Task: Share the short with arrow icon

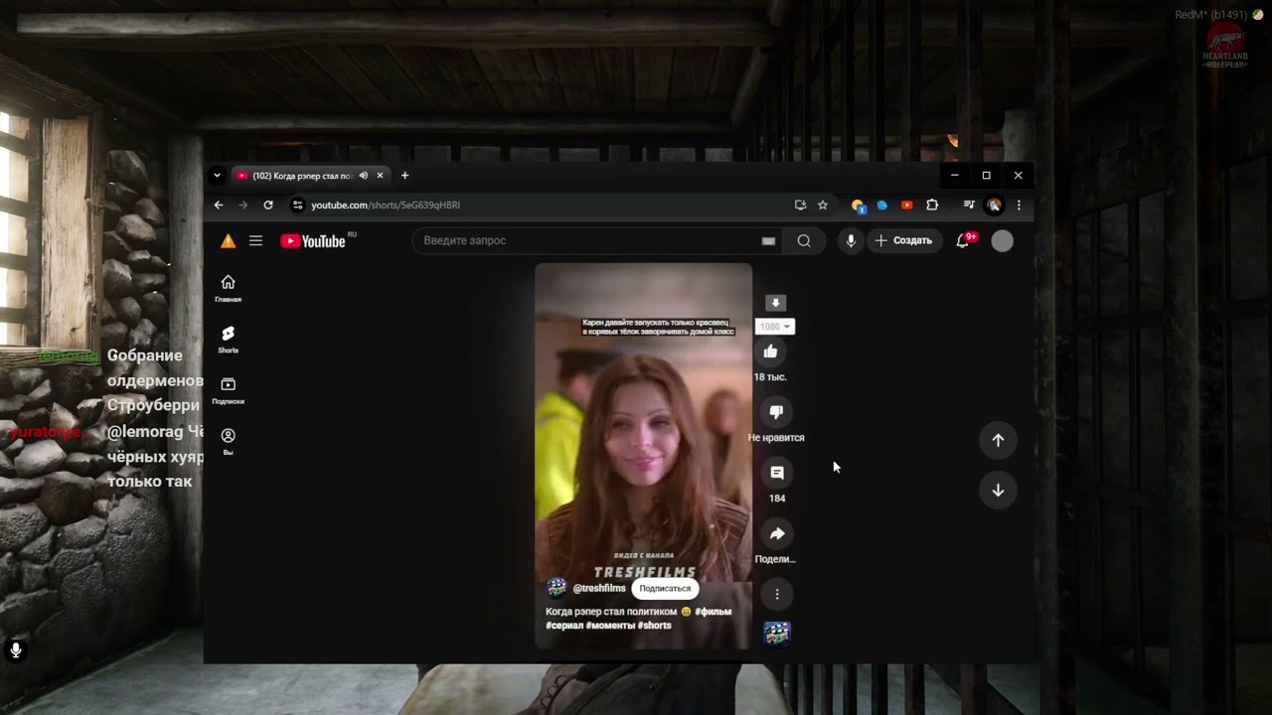Action: coord(777,533)
